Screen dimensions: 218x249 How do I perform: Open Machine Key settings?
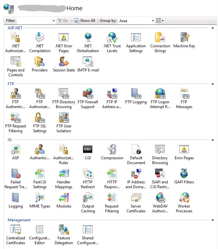(184, 40)
